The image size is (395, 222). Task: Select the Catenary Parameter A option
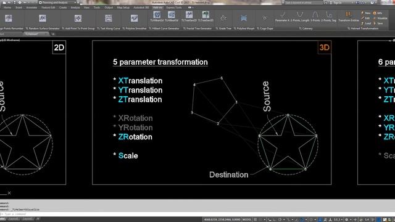coord(282,17)
